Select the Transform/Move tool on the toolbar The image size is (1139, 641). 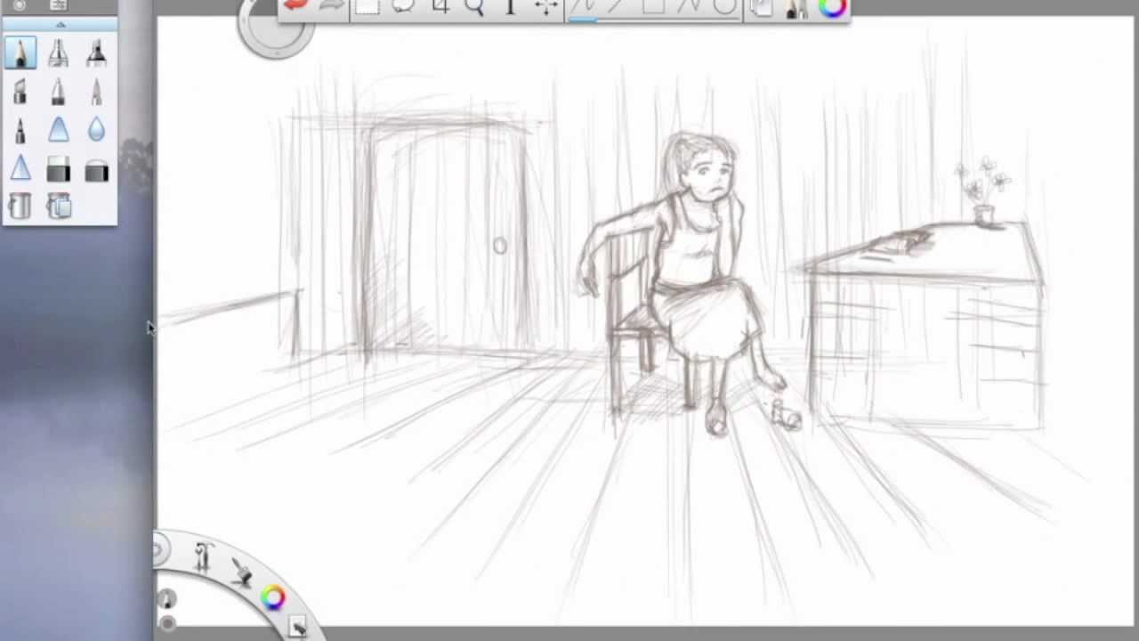[x=545, y=8]
